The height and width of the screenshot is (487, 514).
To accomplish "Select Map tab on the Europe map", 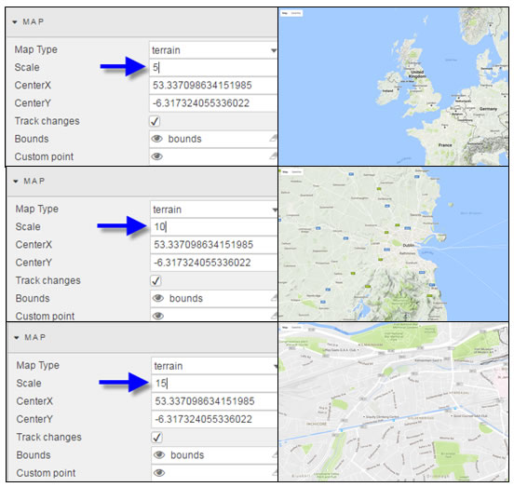I will click(x=285, y=13).
